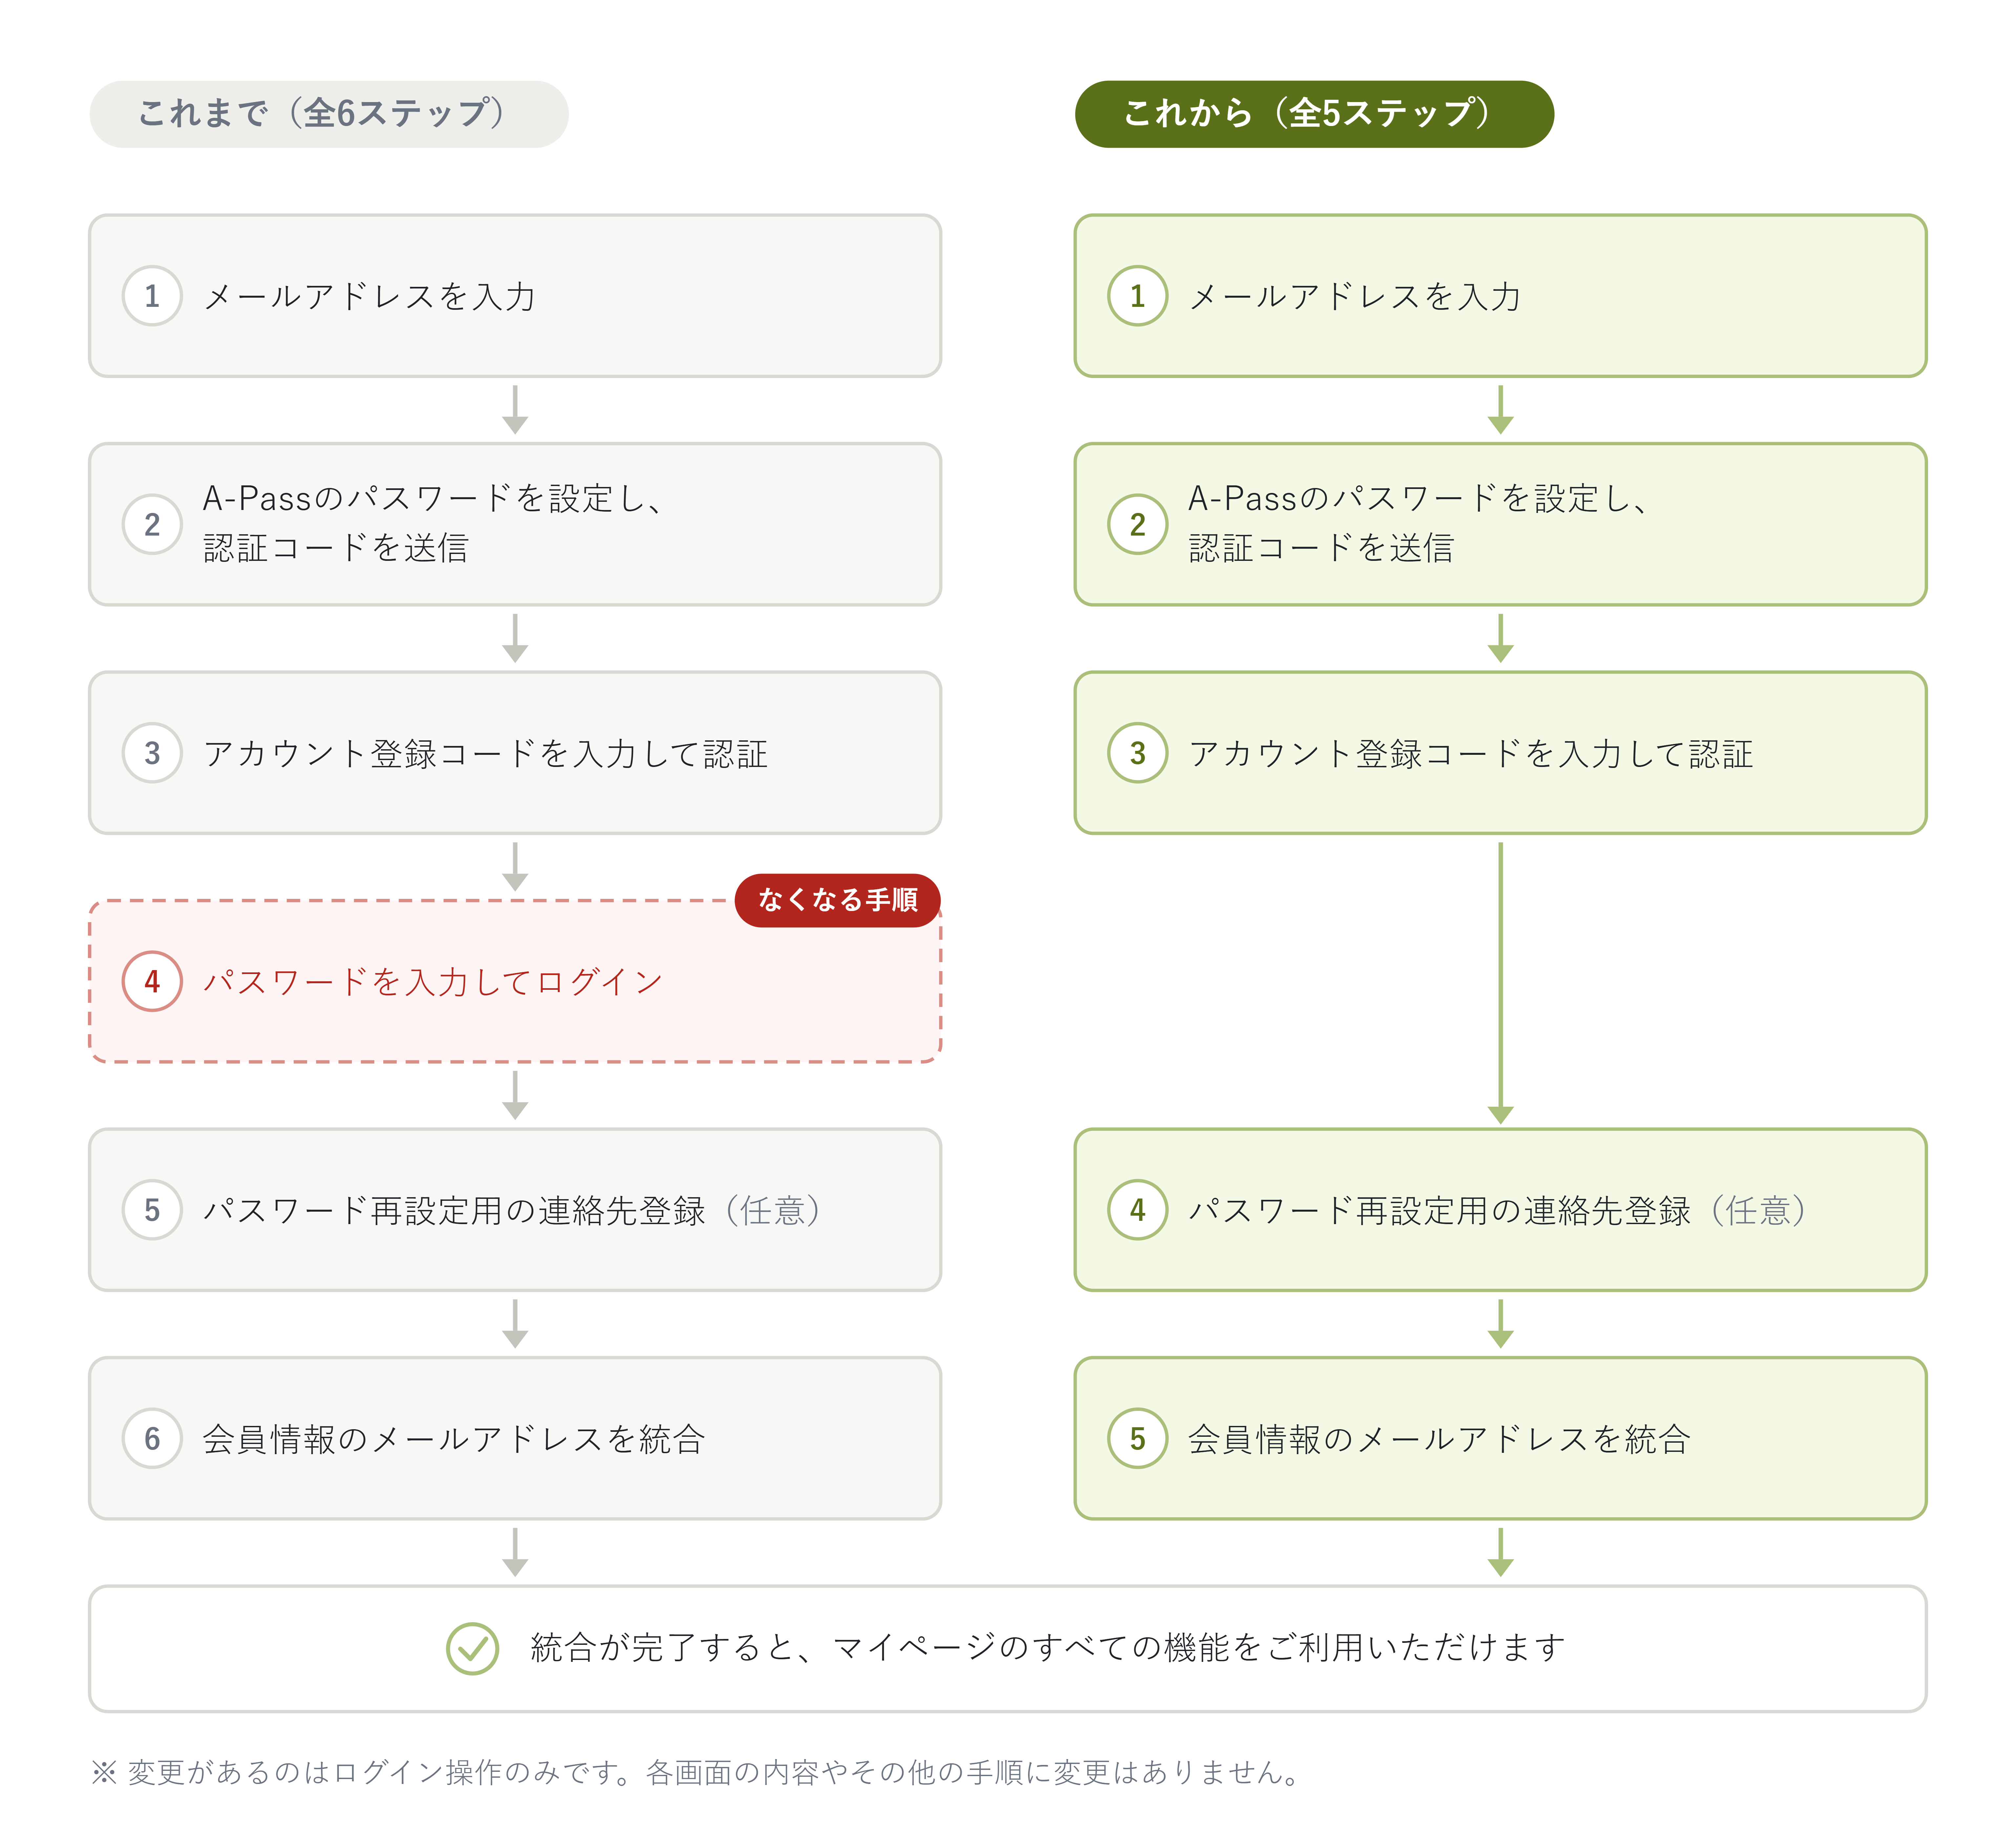
Task: Click the これまで（全6ステップ） header pill
Action: point(329,114)
